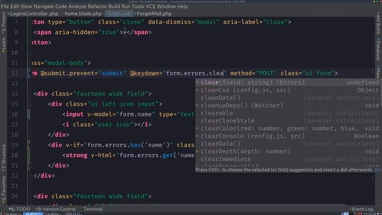The height and width of the screenshot is (215, 382).
Task: Switch to LoginsController.php editor tab
Action: tap(33, 14)
